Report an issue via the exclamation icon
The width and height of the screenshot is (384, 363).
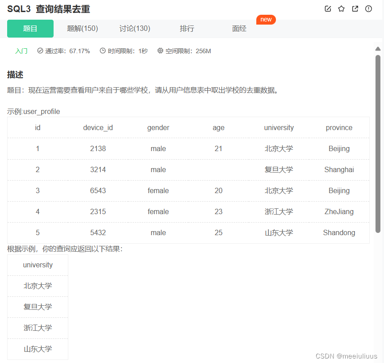tap(368, 8)
